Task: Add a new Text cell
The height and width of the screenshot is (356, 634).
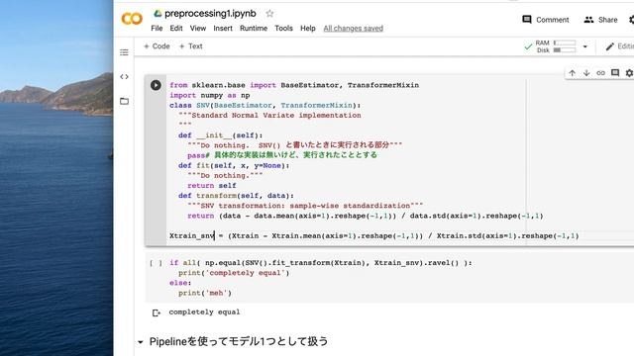Action: tap(191, 46)
